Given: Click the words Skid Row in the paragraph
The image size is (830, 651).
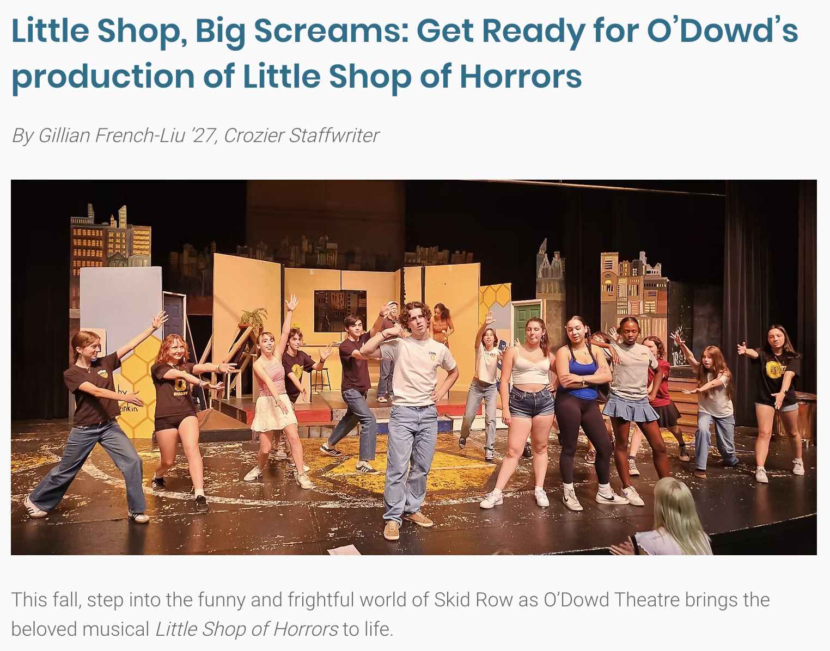Looking at the screenshot, I should (473, 600).
